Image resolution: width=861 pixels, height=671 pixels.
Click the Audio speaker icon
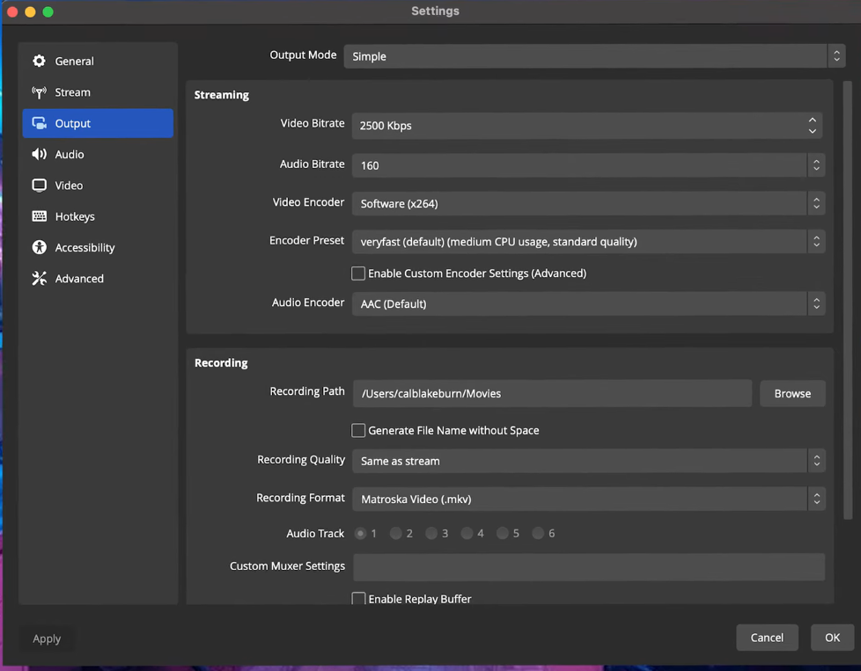39,155
